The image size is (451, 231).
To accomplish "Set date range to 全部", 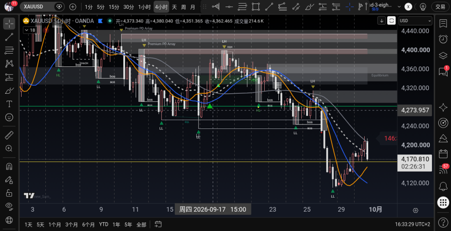I will pyautogui.click(x=141, y=224).
